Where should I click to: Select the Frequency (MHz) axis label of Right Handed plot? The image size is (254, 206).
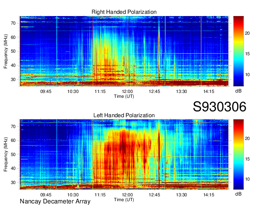click(6, 51)
